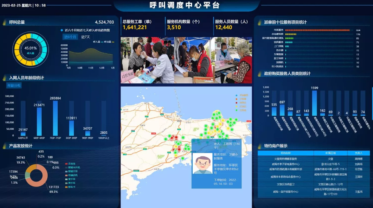
Task: Click the 3,510 service organizations value
Action: 174,28
